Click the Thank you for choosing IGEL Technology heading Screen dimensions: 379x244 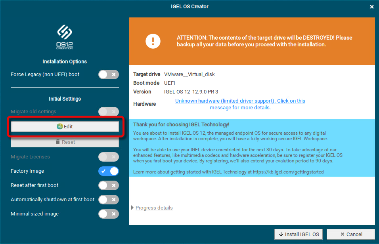(x=181, y=125)
